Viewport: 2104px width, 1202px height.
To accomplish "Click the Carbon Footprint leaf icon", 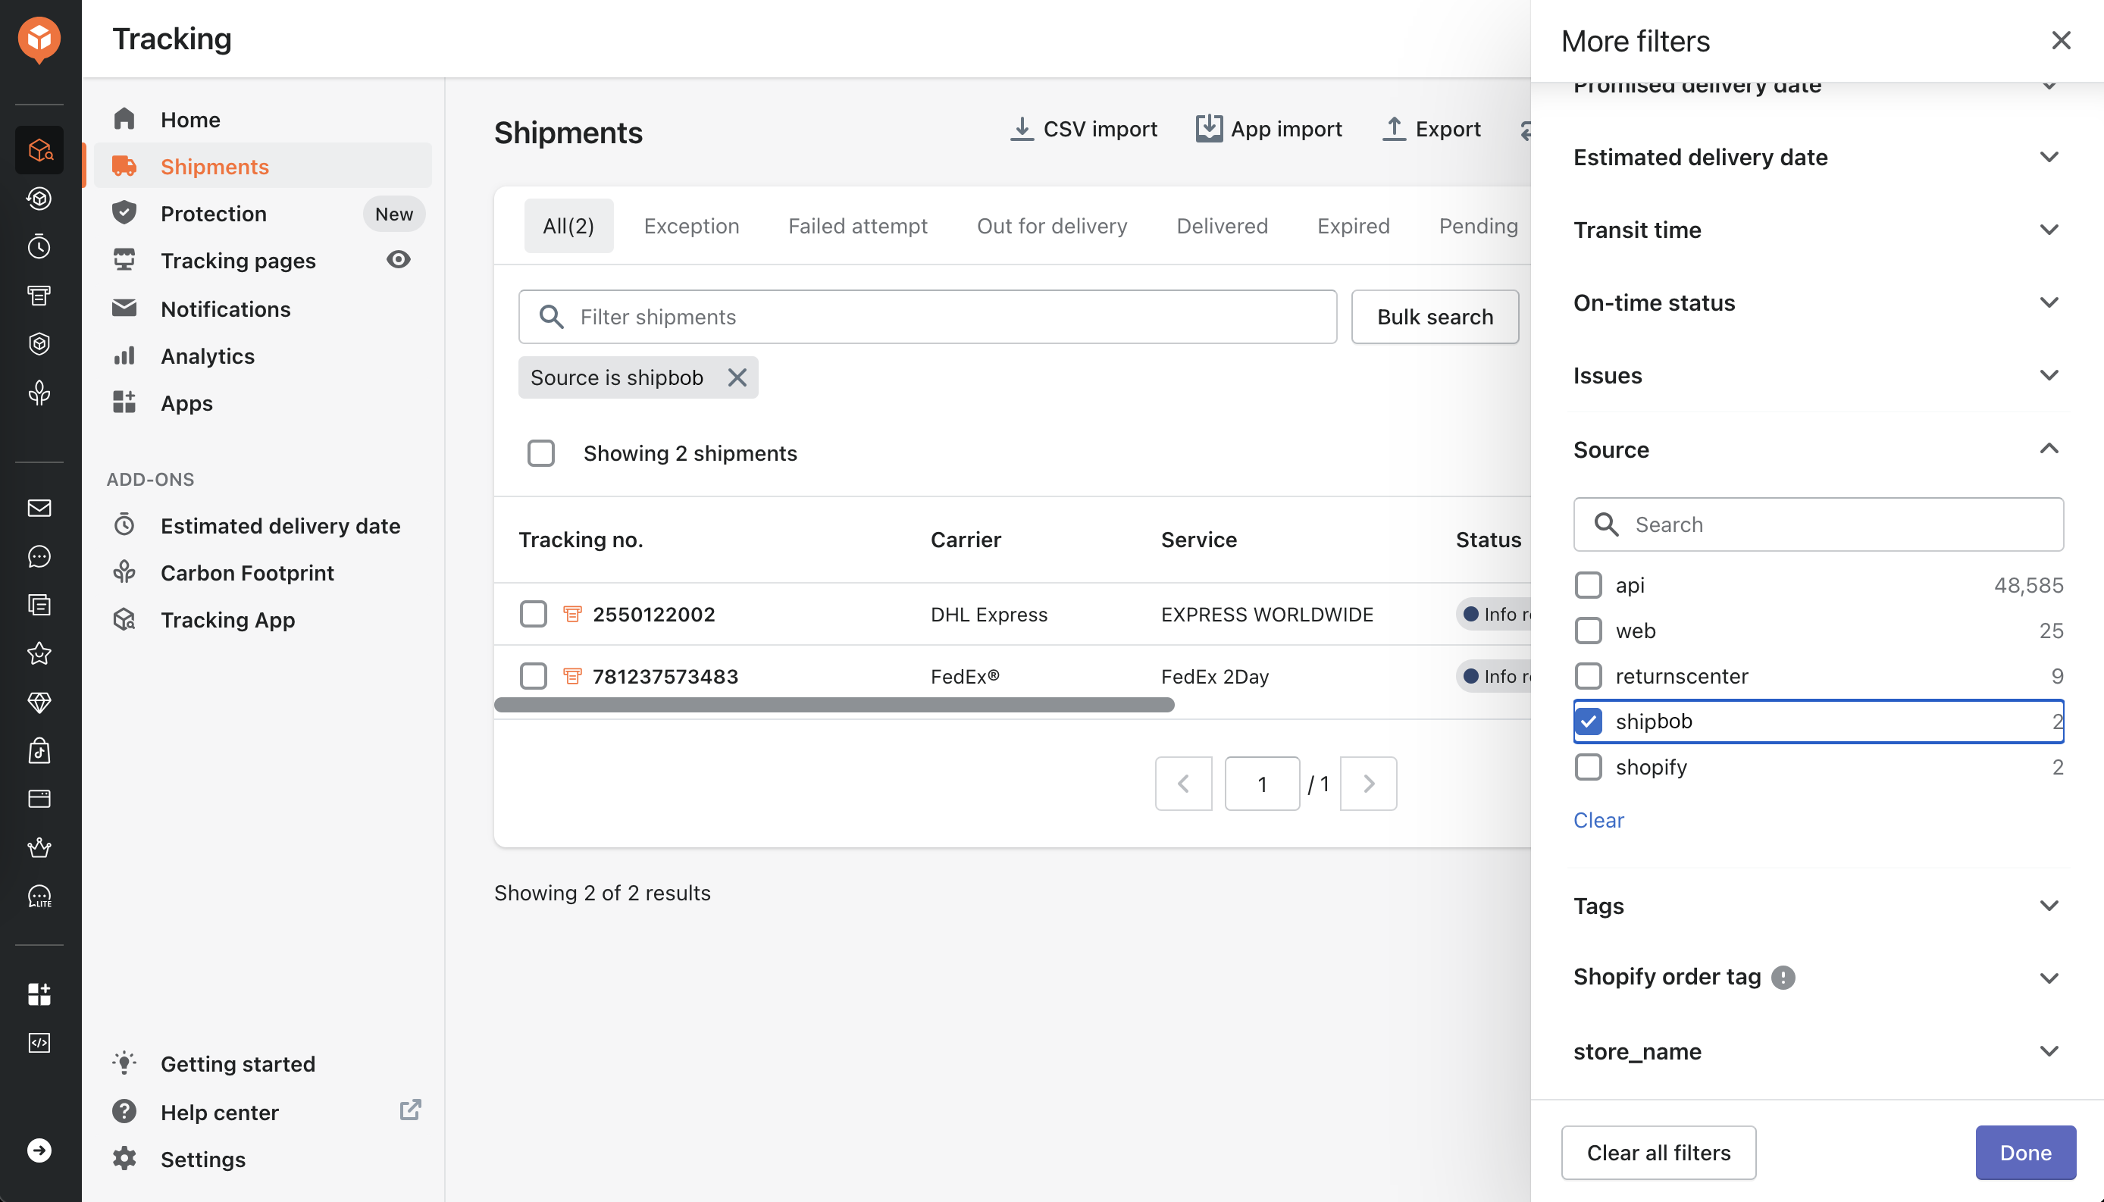I will tap(126, 572).
